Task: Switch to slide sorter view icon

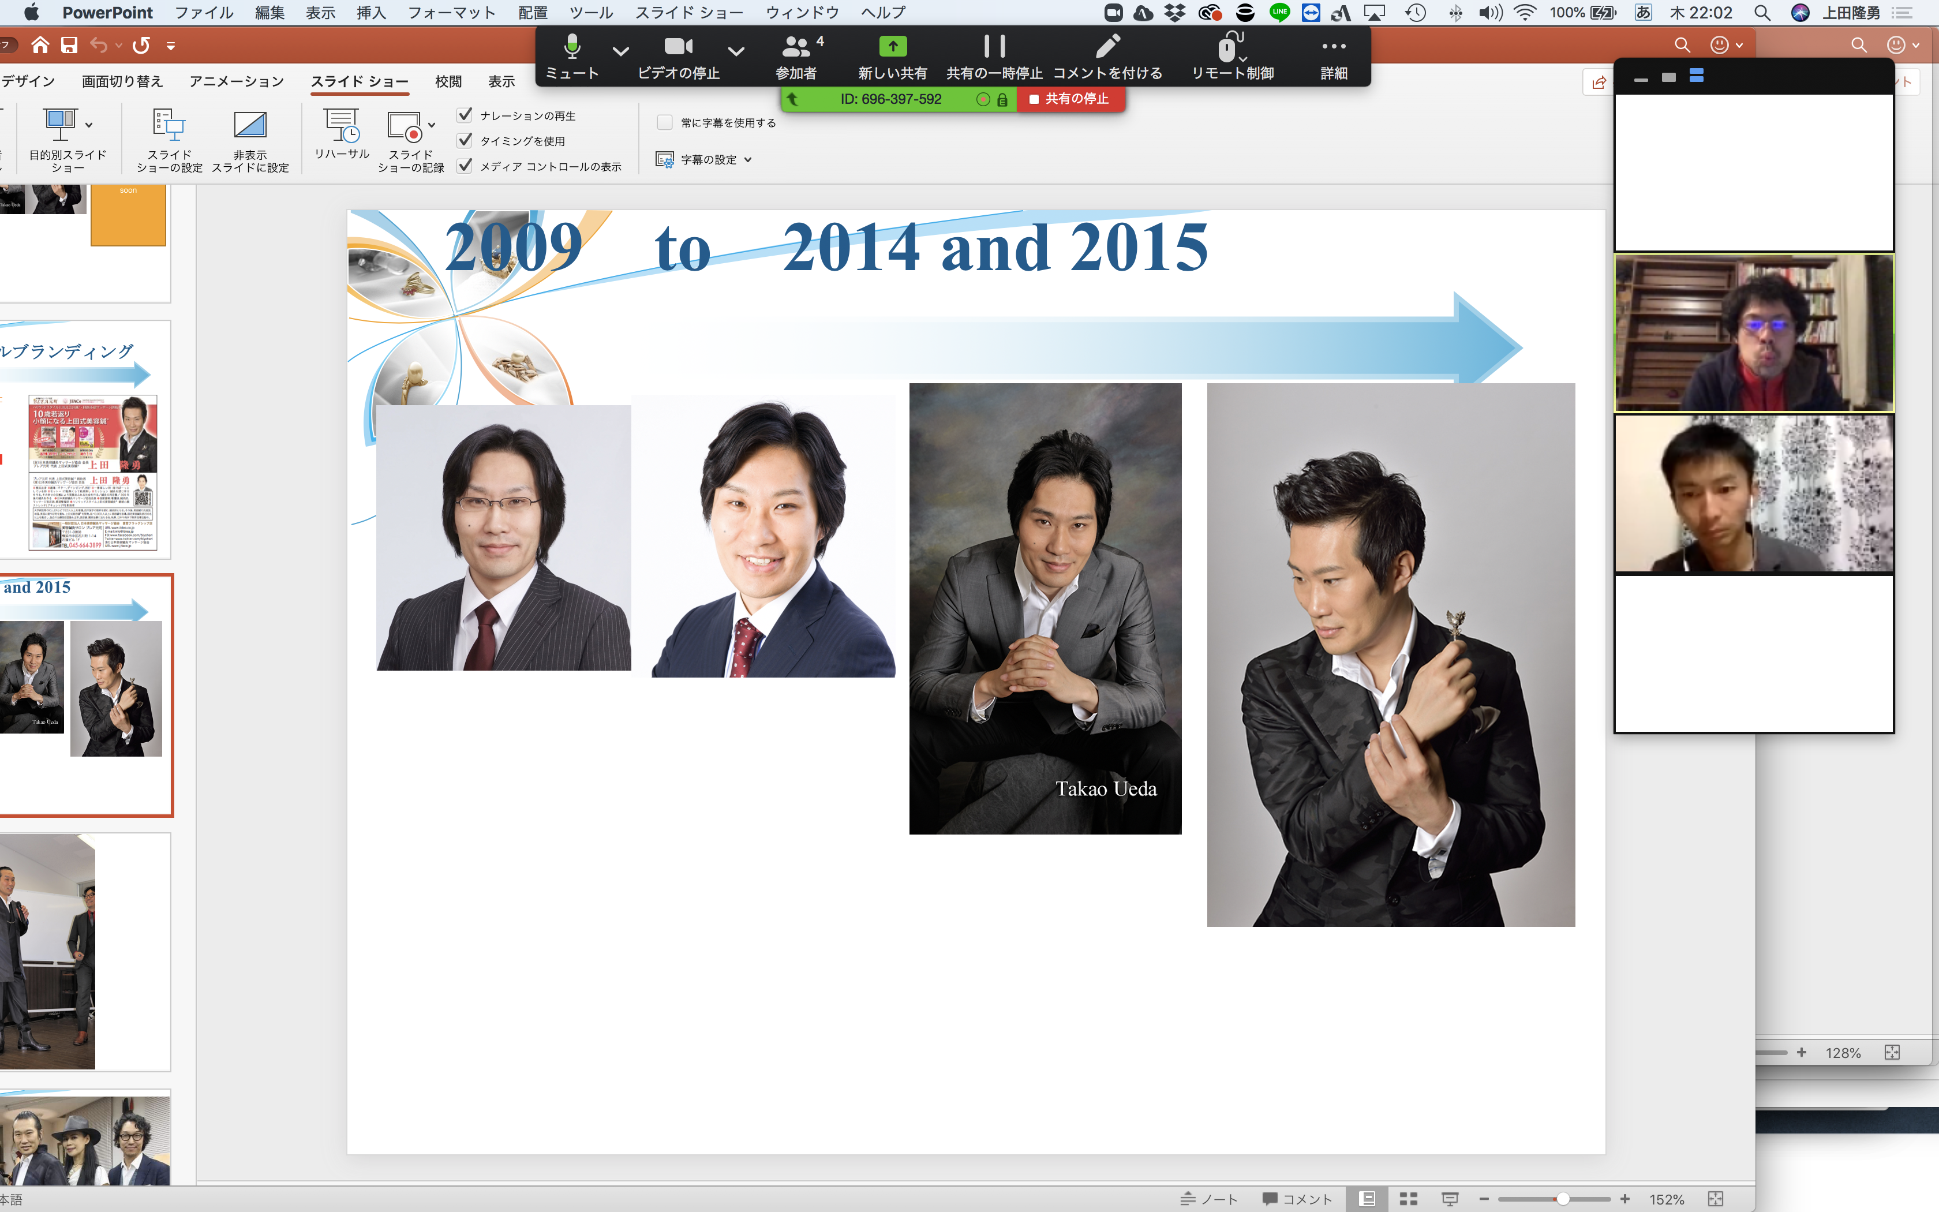Action: (1409, 1198)
